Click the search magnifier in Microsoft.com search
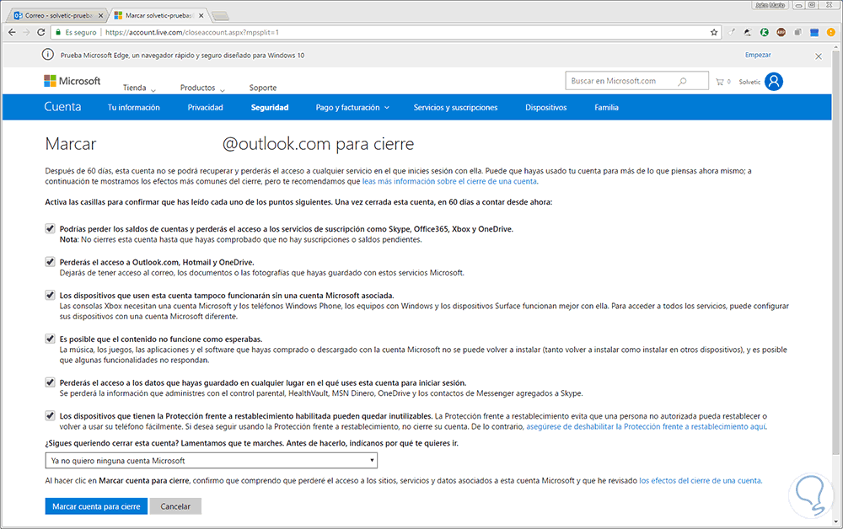The height and width of the screenshot is (529, 843). click(x=682, y=81)
